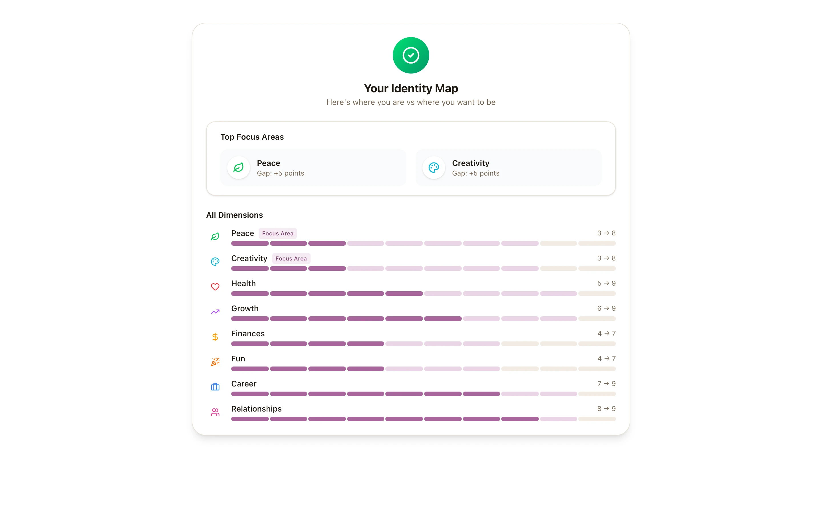The height and width of the screenshot is (513, 822).
Task: Select the Peace focus area card
Action: [313, 168]
